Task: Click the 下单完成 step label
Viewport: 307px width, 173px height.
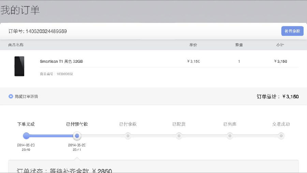Action: click(26, 124)
